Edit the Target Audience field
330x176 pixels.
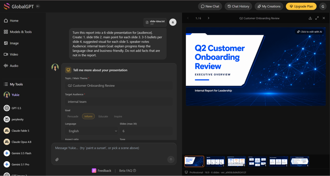pyautogui.click(x=119, y=102)
